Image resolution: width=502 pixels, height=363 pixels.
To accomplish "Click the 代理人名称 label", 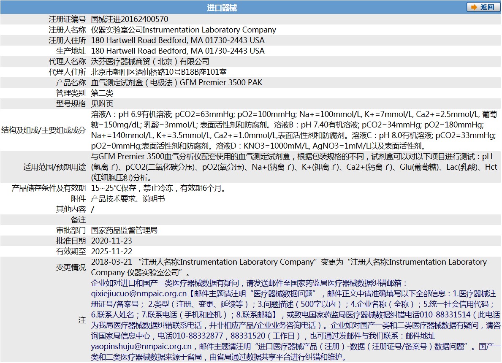I will click(x=67, y=62).
